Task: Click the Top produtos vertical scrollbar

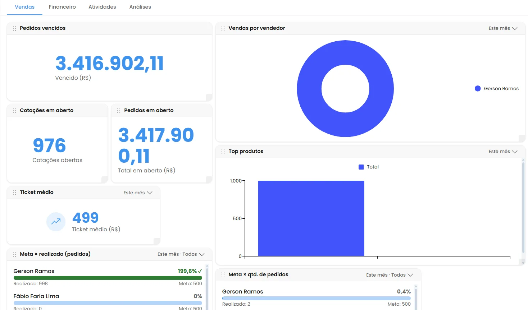Action: [523, 208]
